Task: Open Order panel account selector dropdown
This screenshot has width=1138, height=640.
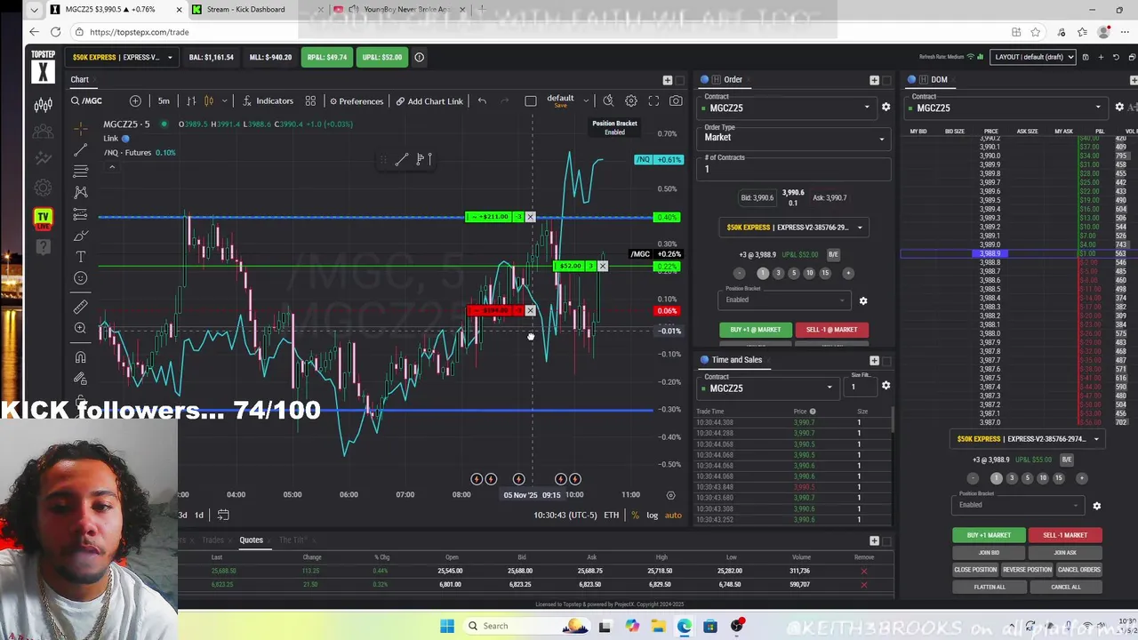Action: click(795, 228)
